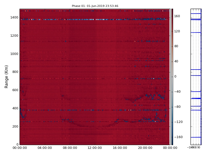The width and height of the screenshot is (206, 154).
Task: Click the y-axis tick label 800
Action: click(15, 72)
